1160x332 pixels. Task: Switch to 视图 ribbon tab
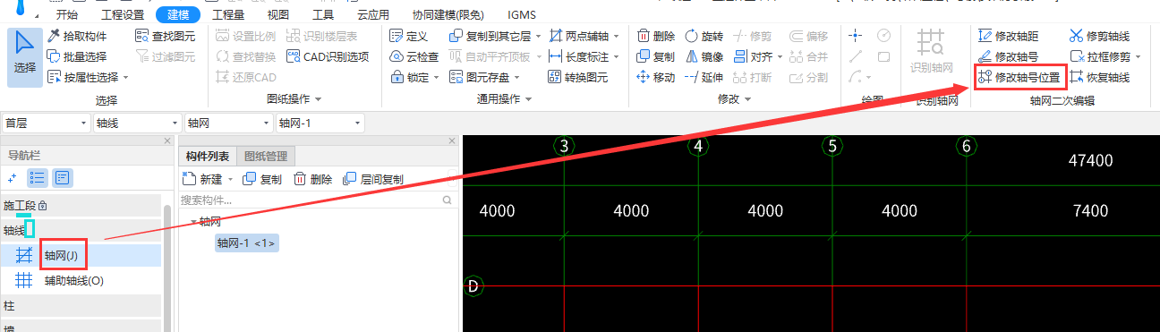click(x=278, y=14)
